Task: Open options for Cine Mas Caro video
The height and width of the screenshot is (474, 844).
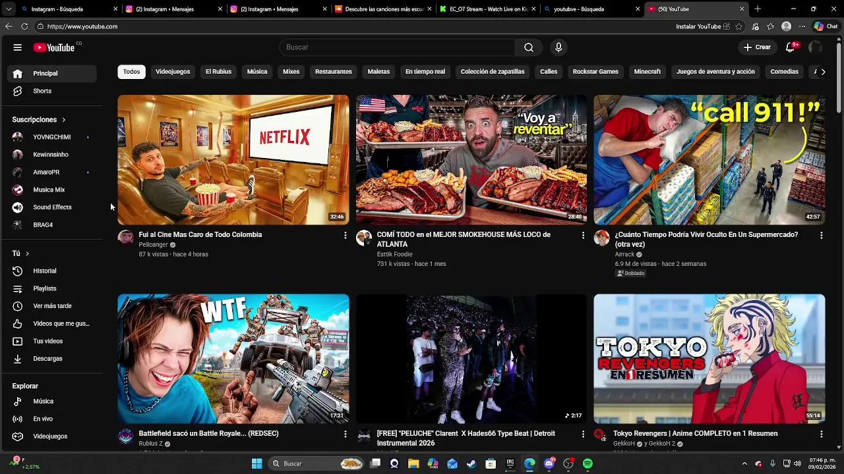Action: (x=345, y=235)
